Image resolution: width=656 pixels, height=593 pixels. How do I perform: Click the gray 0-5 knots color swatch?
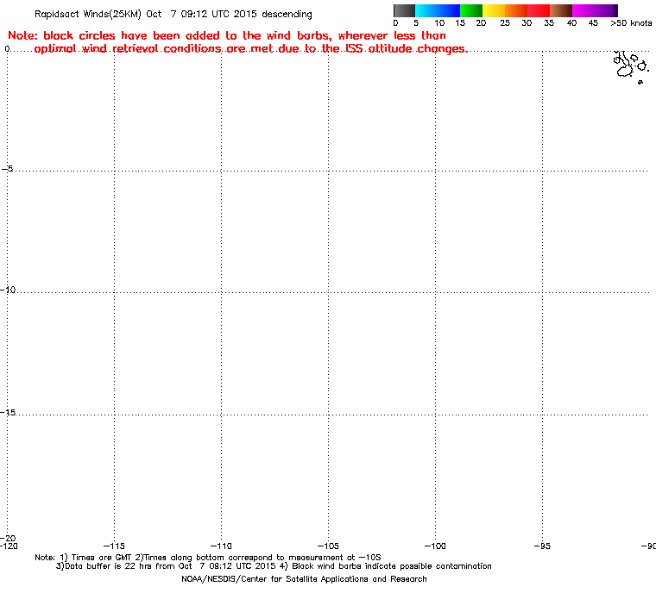point(404,10)
